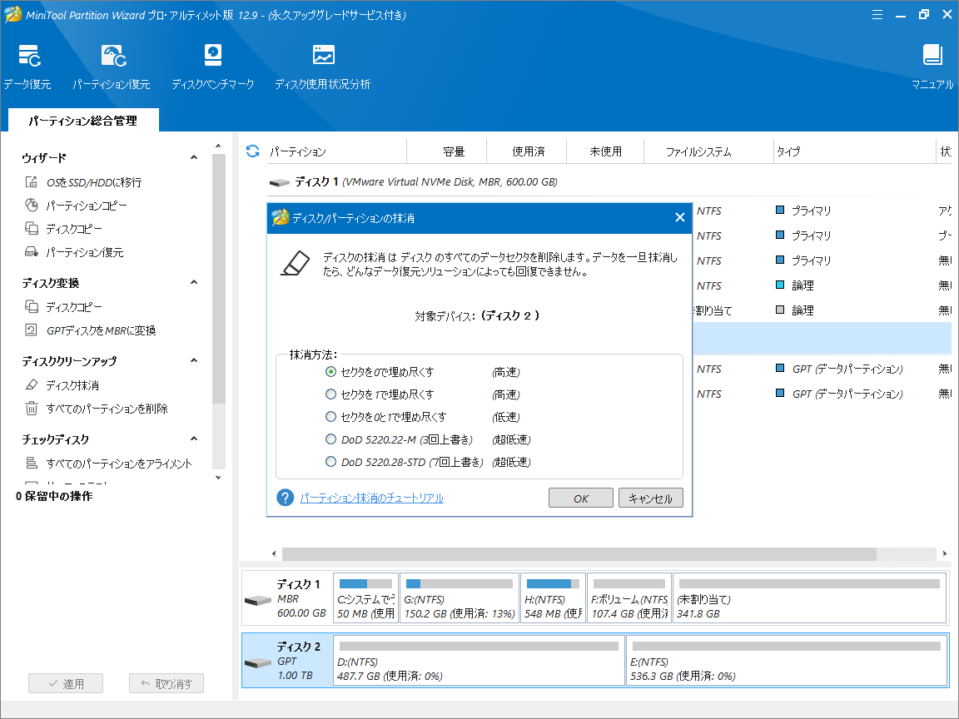The image size is (959, 719).
Task: Collapse the ディスククリーンアップ section
Action: pos(194,360)
